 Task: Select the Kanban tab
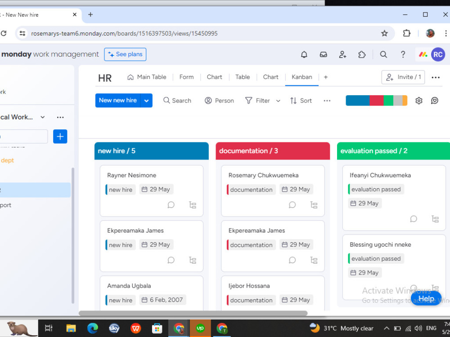[301, 77]
